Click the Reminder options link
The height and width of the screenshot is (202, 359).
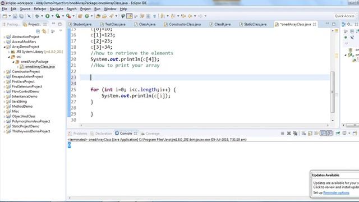point(336,192)
